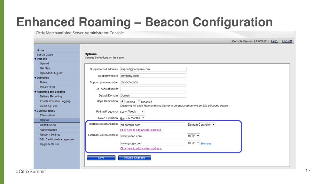Collapse the Plug-ins section in the sidebar

(x=35, y=59)
